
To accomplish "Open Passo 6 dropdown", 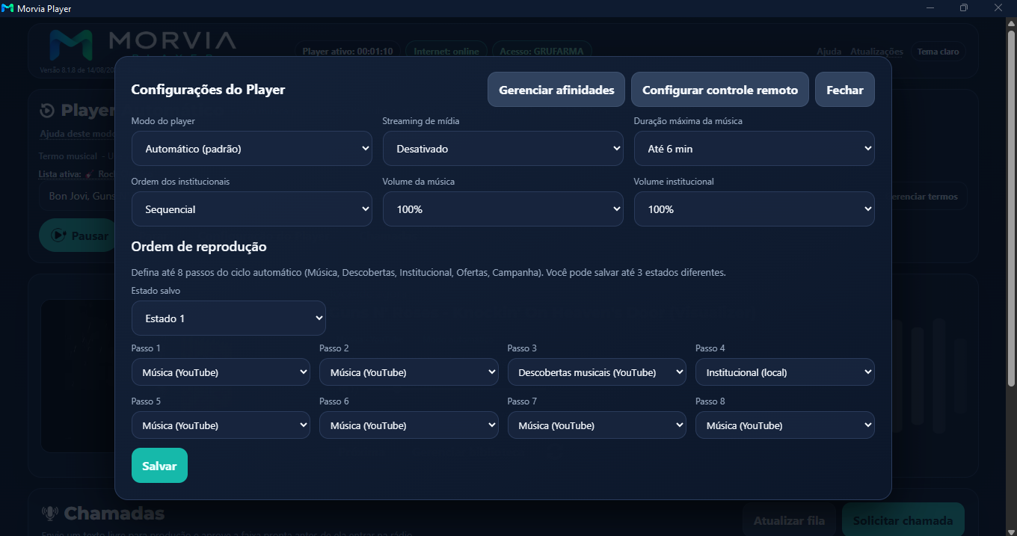I will (408, 425).
